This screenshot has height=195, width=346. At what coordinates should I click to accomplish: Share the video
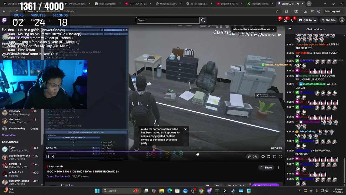[x=266, y=168]
